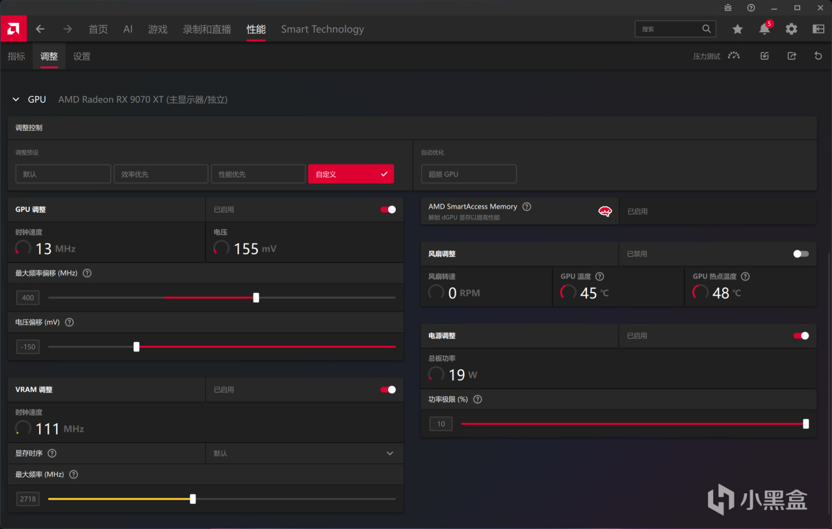Toggle VRAM 调整 switch off

388,389
